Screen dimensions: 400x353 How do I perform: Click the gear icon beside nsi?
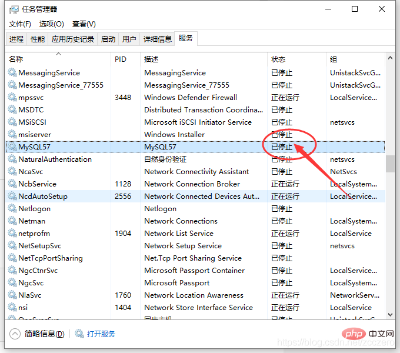click(x=12, y=307)
